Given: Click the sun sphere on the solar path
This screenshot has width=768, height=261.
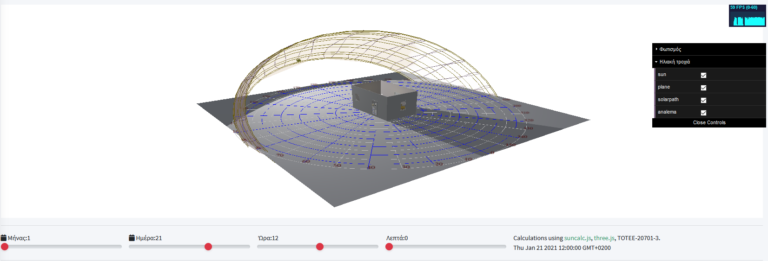Looking at the screenshot, I should [x=298, y=60].
